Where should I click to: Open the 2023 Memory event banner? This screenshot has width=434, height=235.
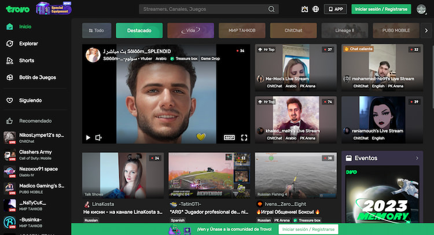382,194
